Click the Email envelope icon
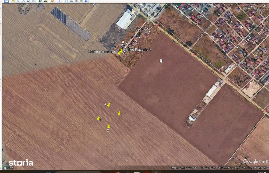The height and width of the screenshot is (173, 269). point(66,1)
